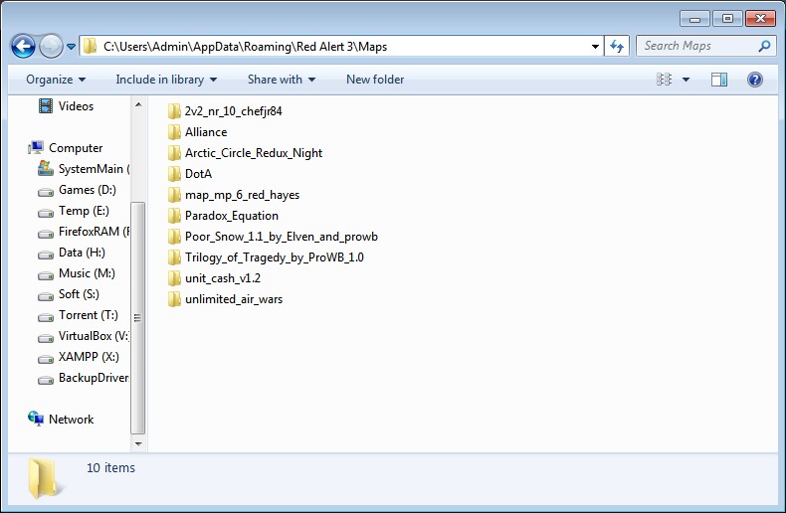Select the 2v2_nr_10_chefjr84 folder name
The image size is (786, 513).
coord(234,111)
